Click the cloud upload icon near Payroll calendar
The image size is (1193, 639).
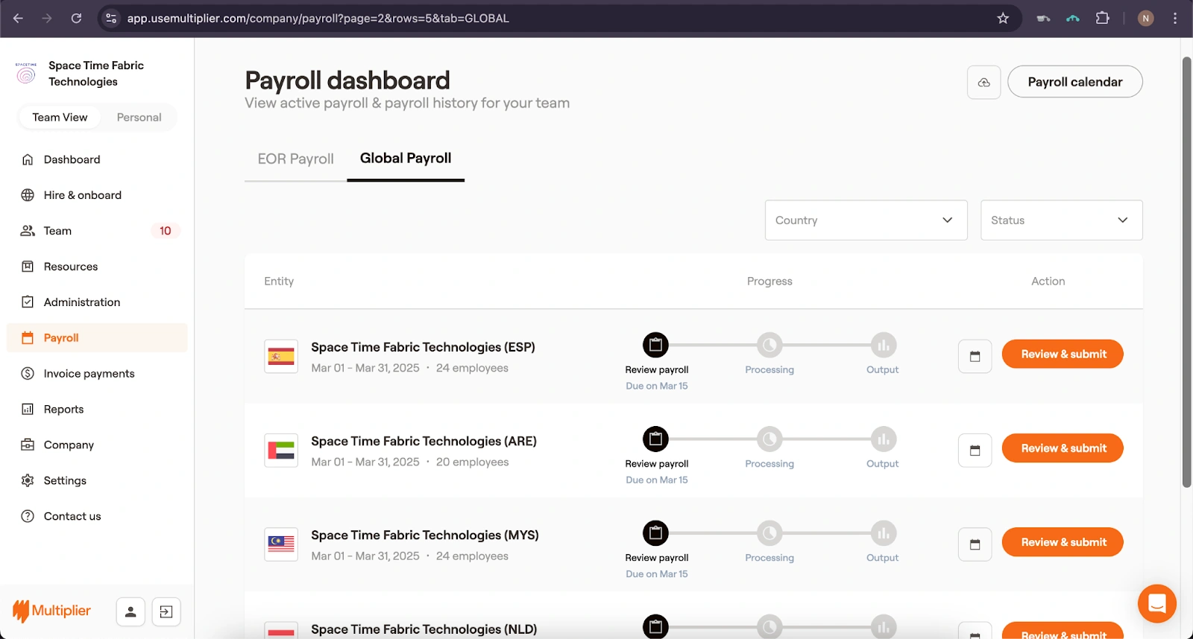(984, 82)
